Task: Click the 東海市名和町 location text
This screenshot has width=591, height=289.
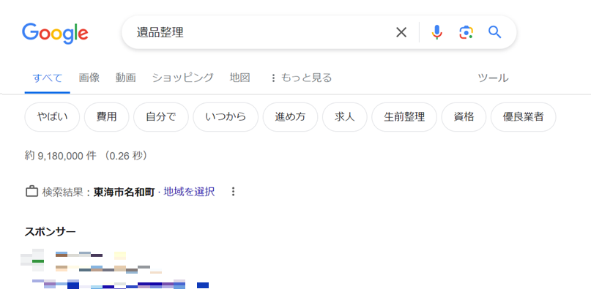Action: coord(124,192)
